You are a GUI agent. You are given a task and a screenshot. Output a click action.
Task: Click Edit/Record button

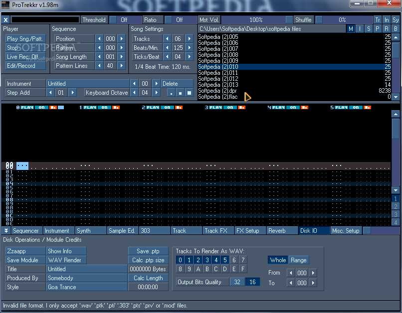click(25, 66)
